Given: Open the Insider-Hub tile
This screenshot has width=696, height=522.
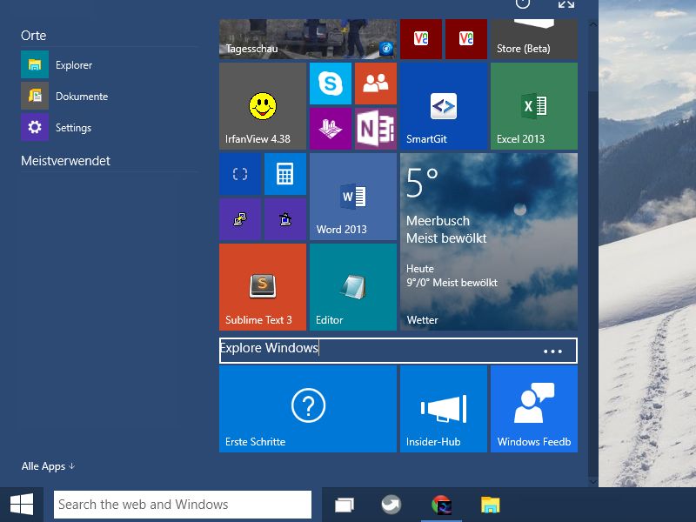Looking at the screenshot, I should pos(444,409).
